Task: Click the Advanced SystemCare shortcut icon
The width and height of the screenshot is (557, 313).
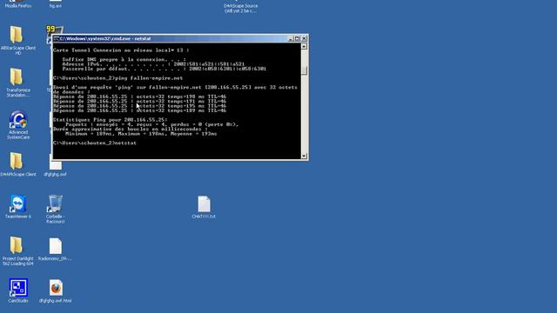Action: tap(18, 119)
